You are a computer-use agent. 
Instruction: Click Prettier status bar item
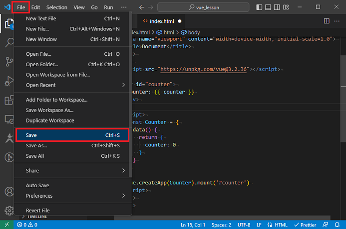(x=305, y=225)
